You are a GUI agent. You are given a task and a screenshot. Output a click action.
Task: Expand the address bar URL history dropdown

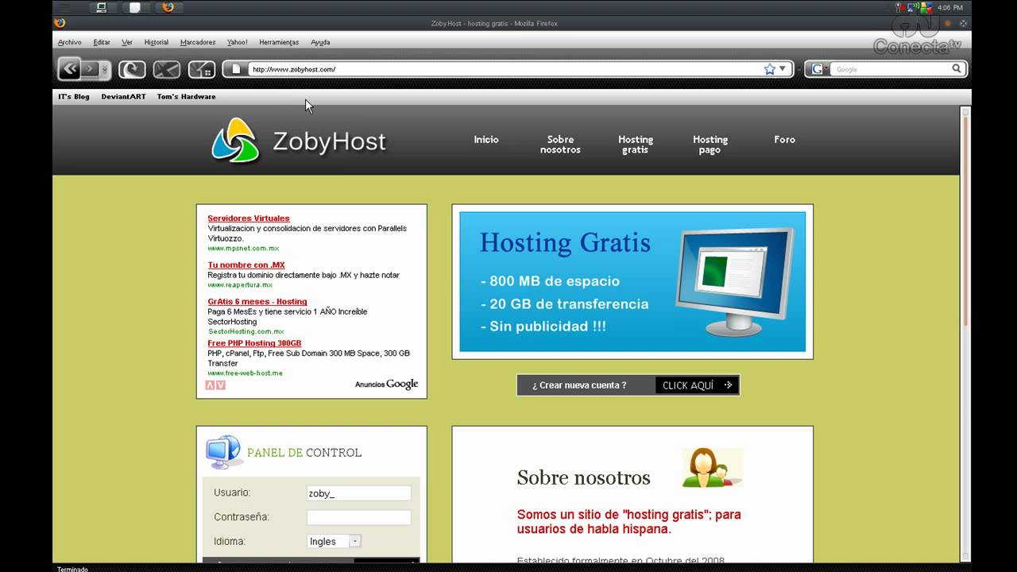pyautogui.click(x=782, y=69)
